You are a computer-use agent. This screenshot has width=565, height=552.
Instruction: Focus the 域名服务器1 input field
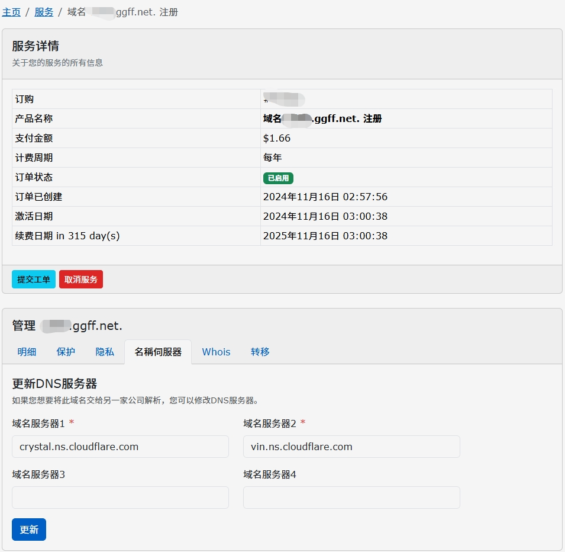(120, 447)
